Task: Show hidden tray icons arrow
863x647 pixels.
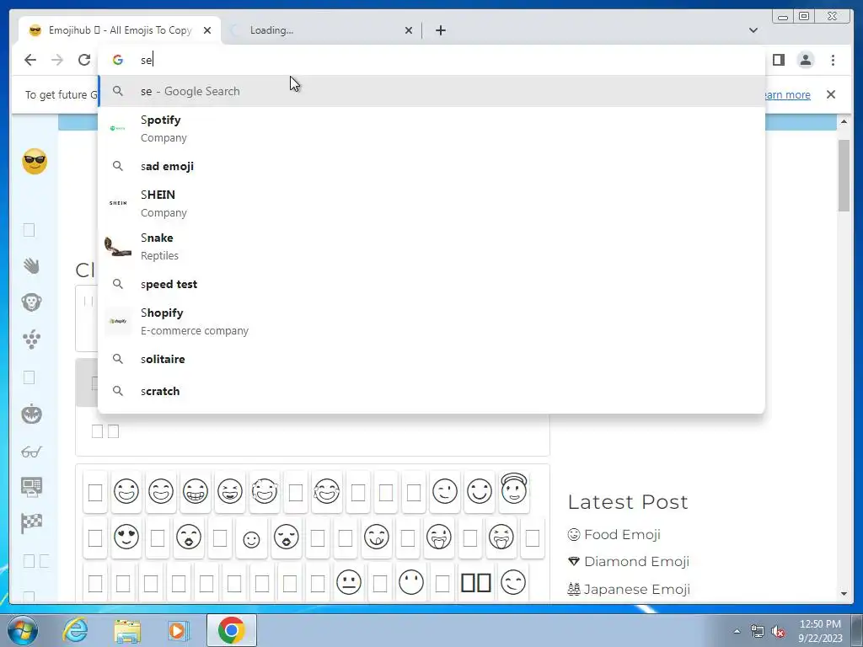Action: 737,631
